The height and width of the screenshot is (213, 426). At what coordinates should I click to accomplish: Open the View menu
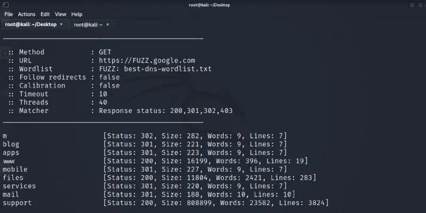point(60,14)
